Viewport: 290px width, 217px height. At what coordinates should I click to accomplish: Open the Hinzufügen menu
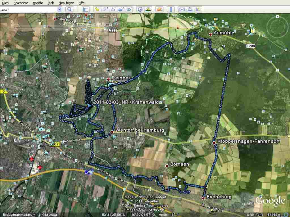(x=66, y=3)
